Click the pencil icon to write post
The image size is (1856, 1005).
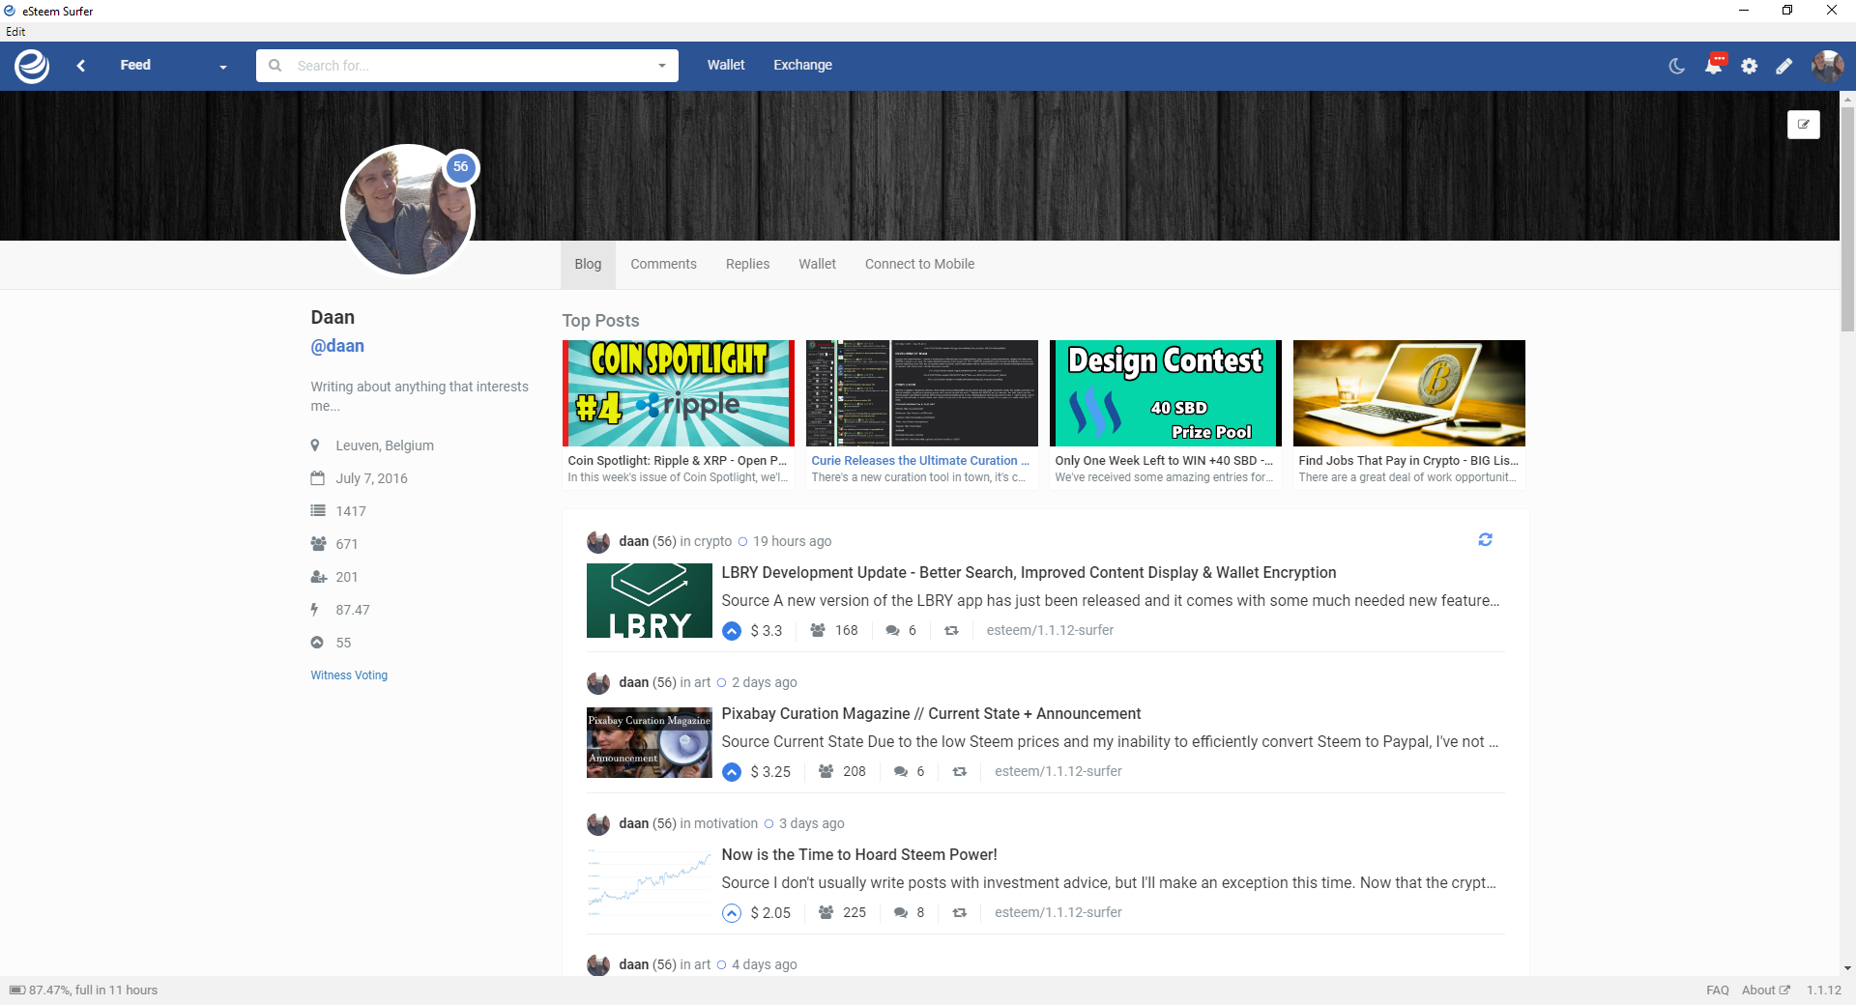tap(1784, 66)
